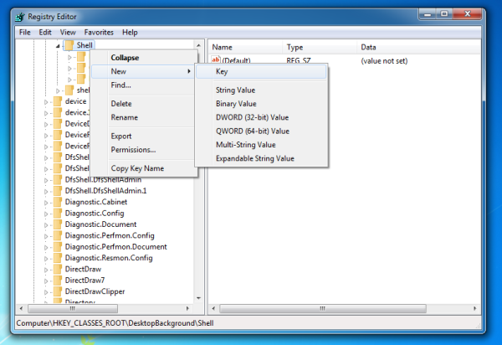Select Key in the New submenu
The width and height of the screenshot is (502, 345).
(261, 72)
